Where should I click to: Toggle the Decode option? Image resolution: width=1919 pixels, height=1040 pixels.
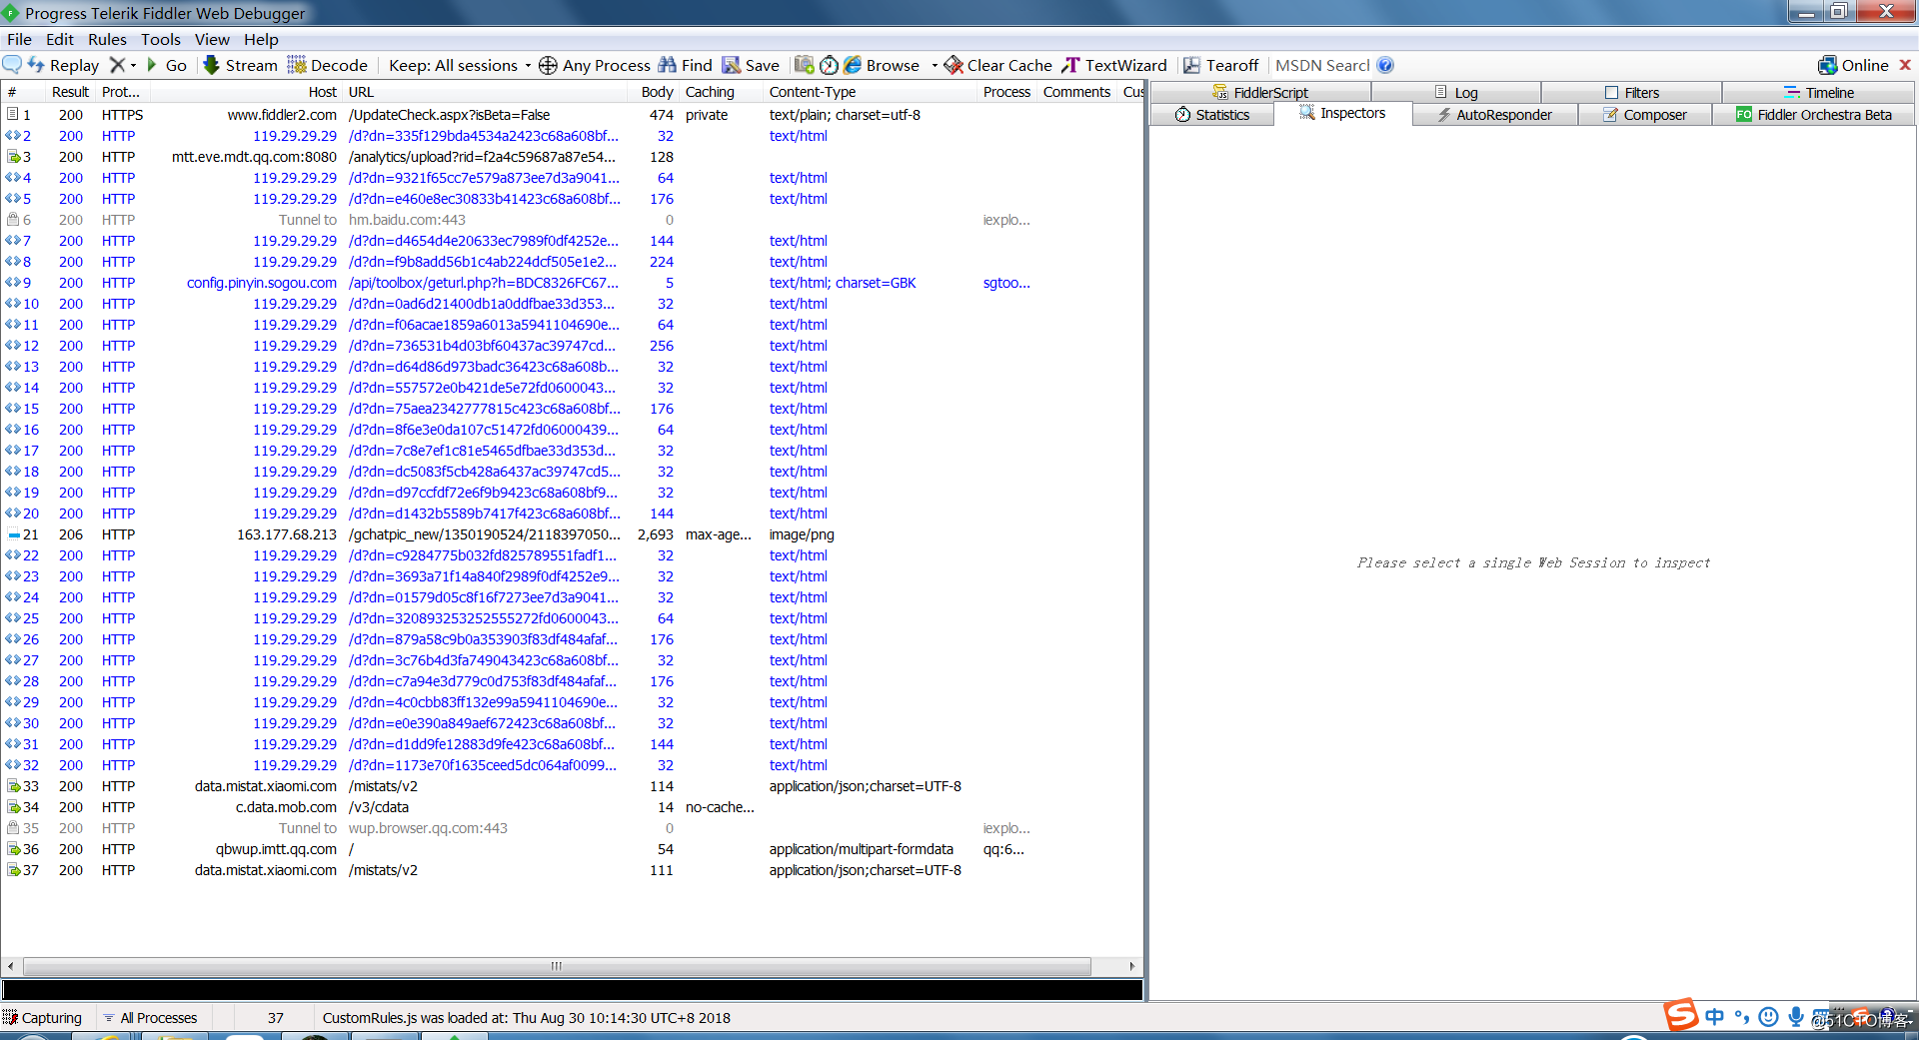[328, 65]
